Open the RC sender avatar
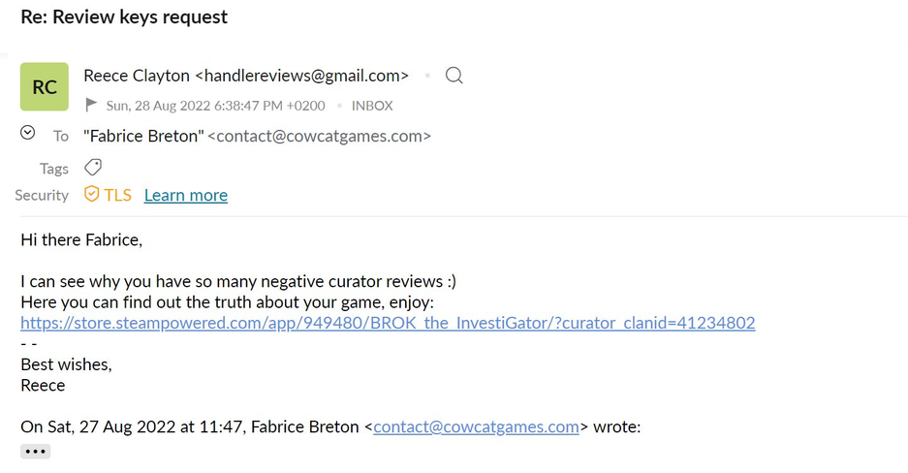This screenshot has height=473, width=908. (x=45, y=86)
